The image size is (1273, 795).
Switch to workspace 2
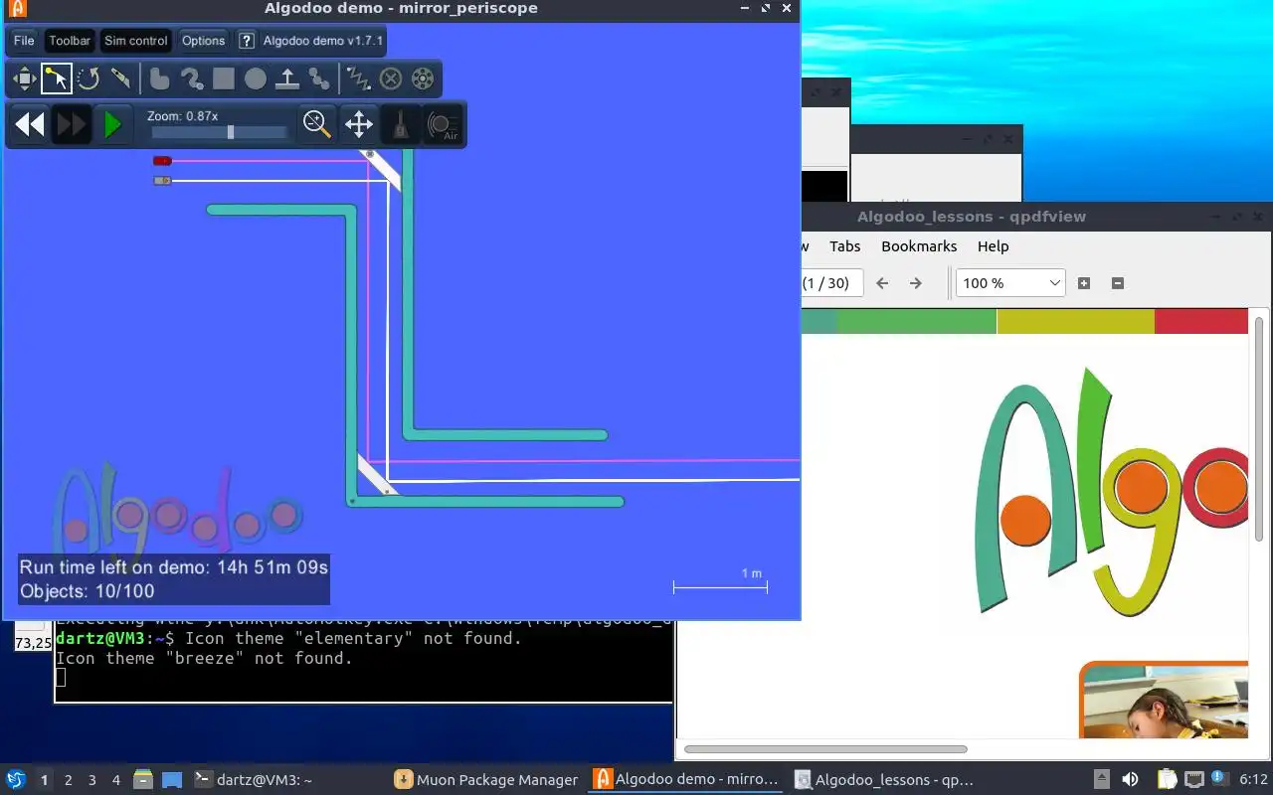[x=69, y=780]
